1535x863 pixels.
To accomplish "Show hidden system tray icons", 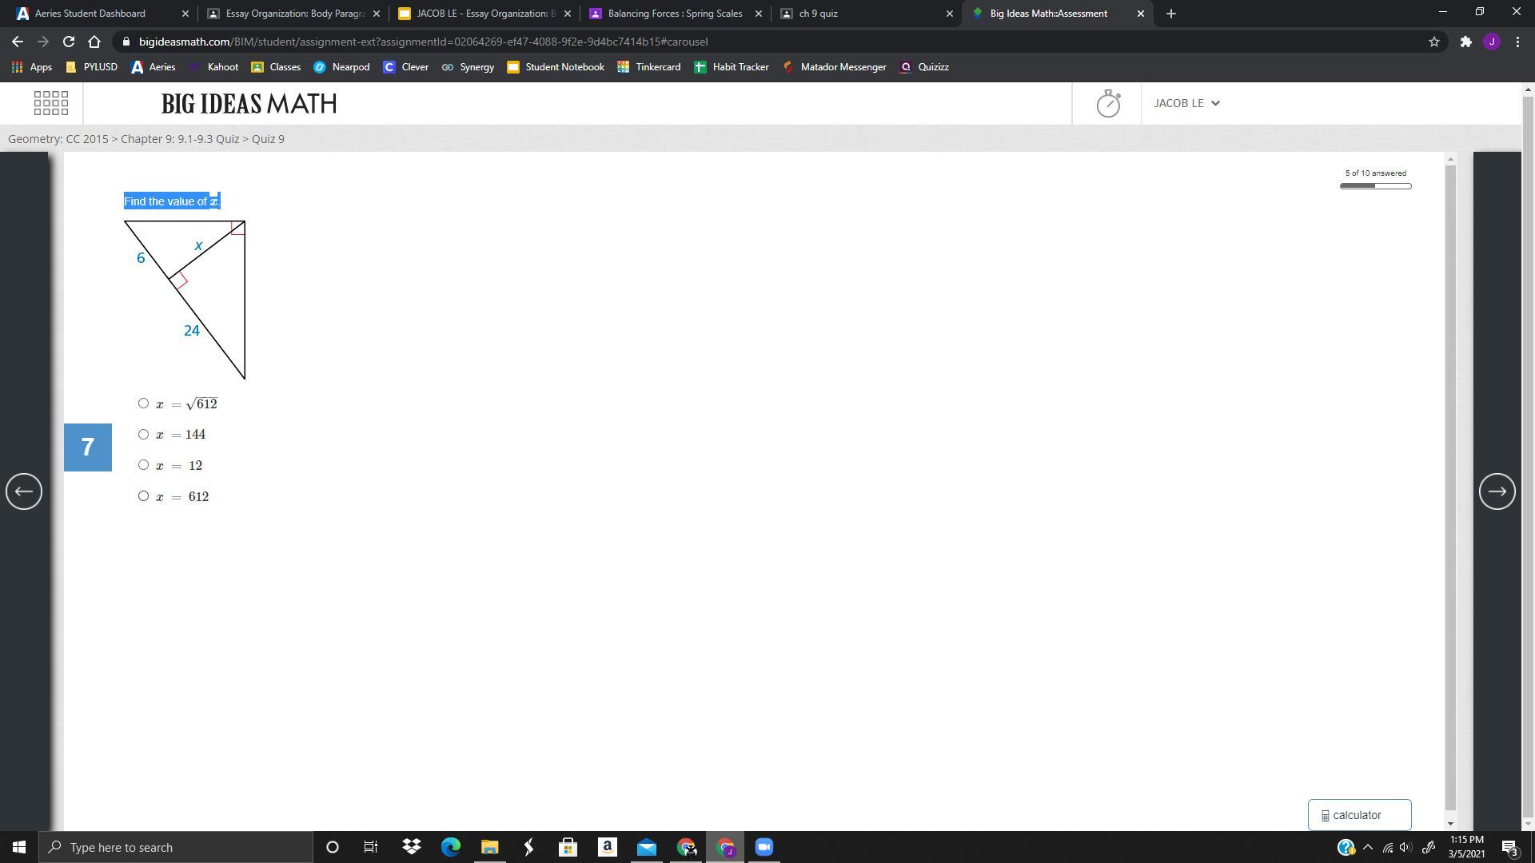I will [x=1367, y=847].
